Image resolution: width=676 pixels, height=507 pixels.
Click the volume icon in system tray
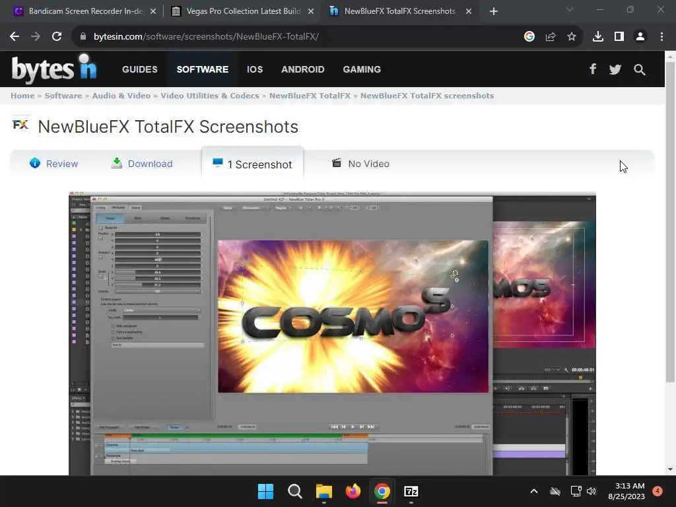point(591,491)
